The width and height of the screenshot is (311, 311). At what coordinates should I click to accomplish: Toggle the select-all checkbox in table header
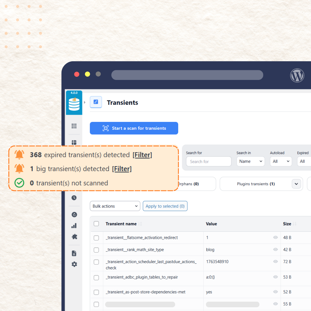click(x=96, y=224)
